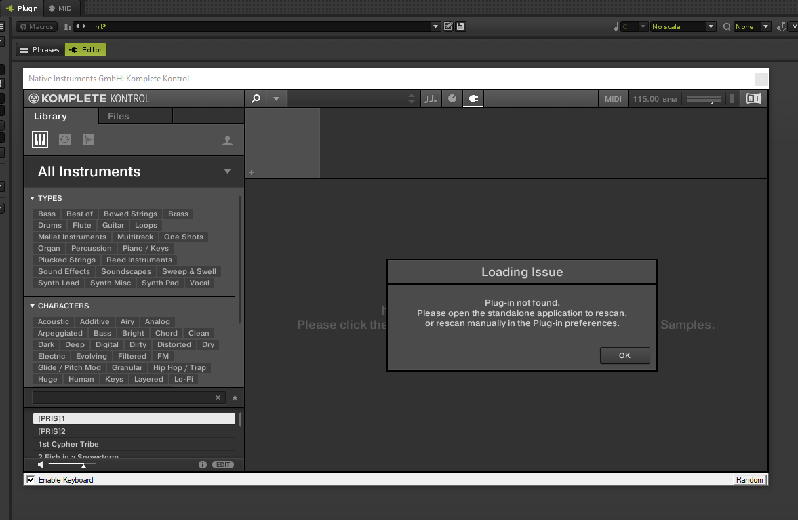The width and height of the screenshot is (798, 520).
Task: Click the Komplete Kontrol logo
Action: click(89, 99)
